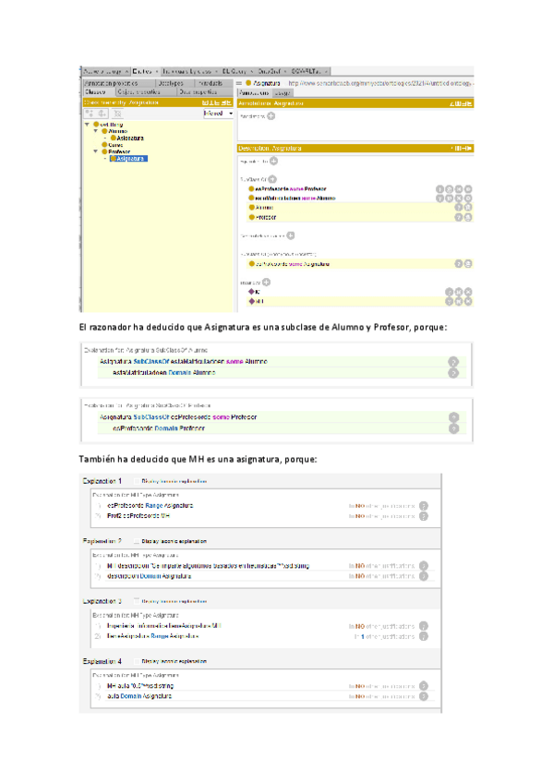Open help for aula Domain Asignatura axiom
Image resolution: width=553 pixels, height=783 pixels.
[x=424, y=696]
